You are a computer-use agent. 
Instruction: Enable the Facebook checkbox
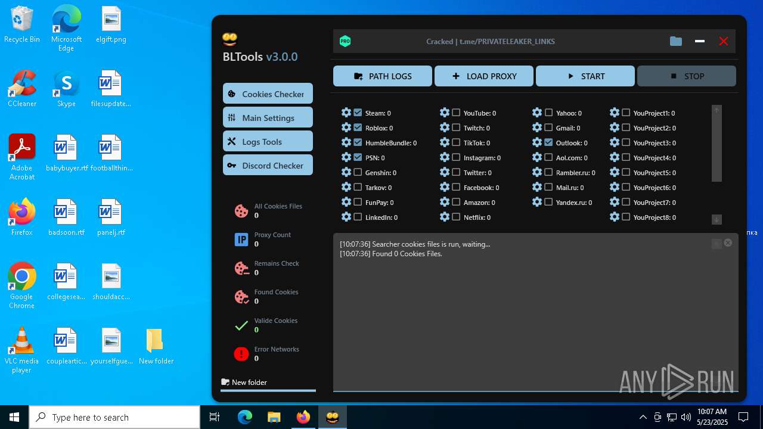point(456,187)
